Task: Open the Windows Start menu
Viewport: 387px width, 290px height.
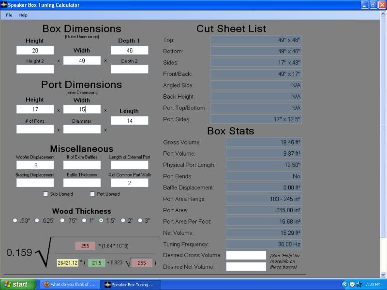Action: 18,284
